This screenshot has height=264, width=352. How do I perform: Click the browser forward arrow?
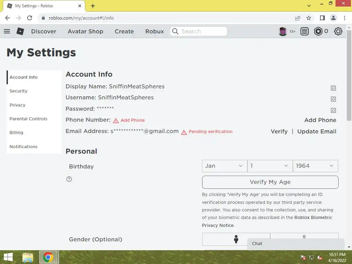click(19, 18)
